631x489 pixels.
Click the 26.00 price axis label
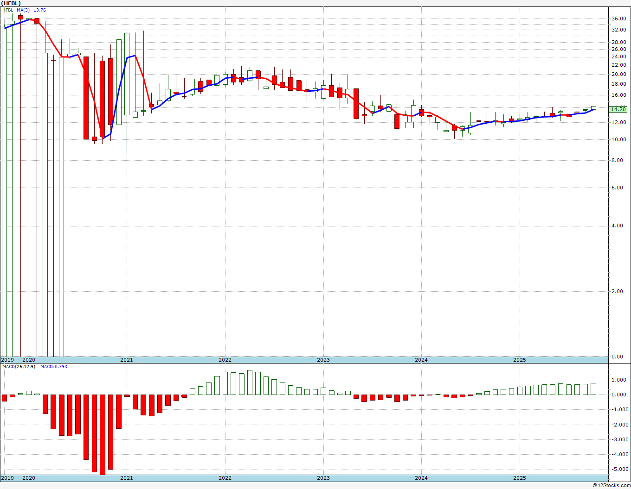click(x=619, y=49)
